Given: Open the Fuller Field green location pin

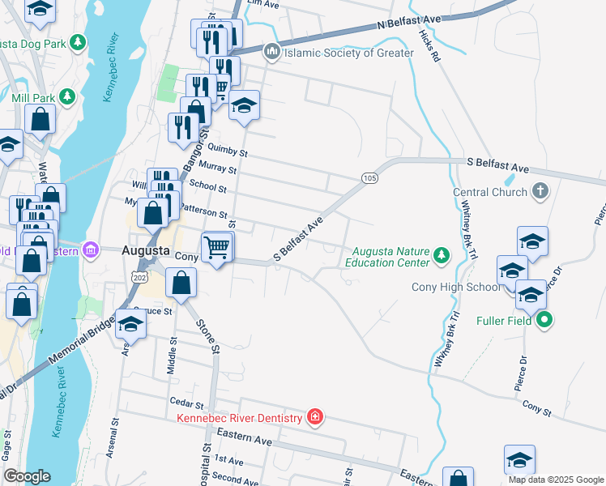Looking at the screenshot, I should (544, 320).
